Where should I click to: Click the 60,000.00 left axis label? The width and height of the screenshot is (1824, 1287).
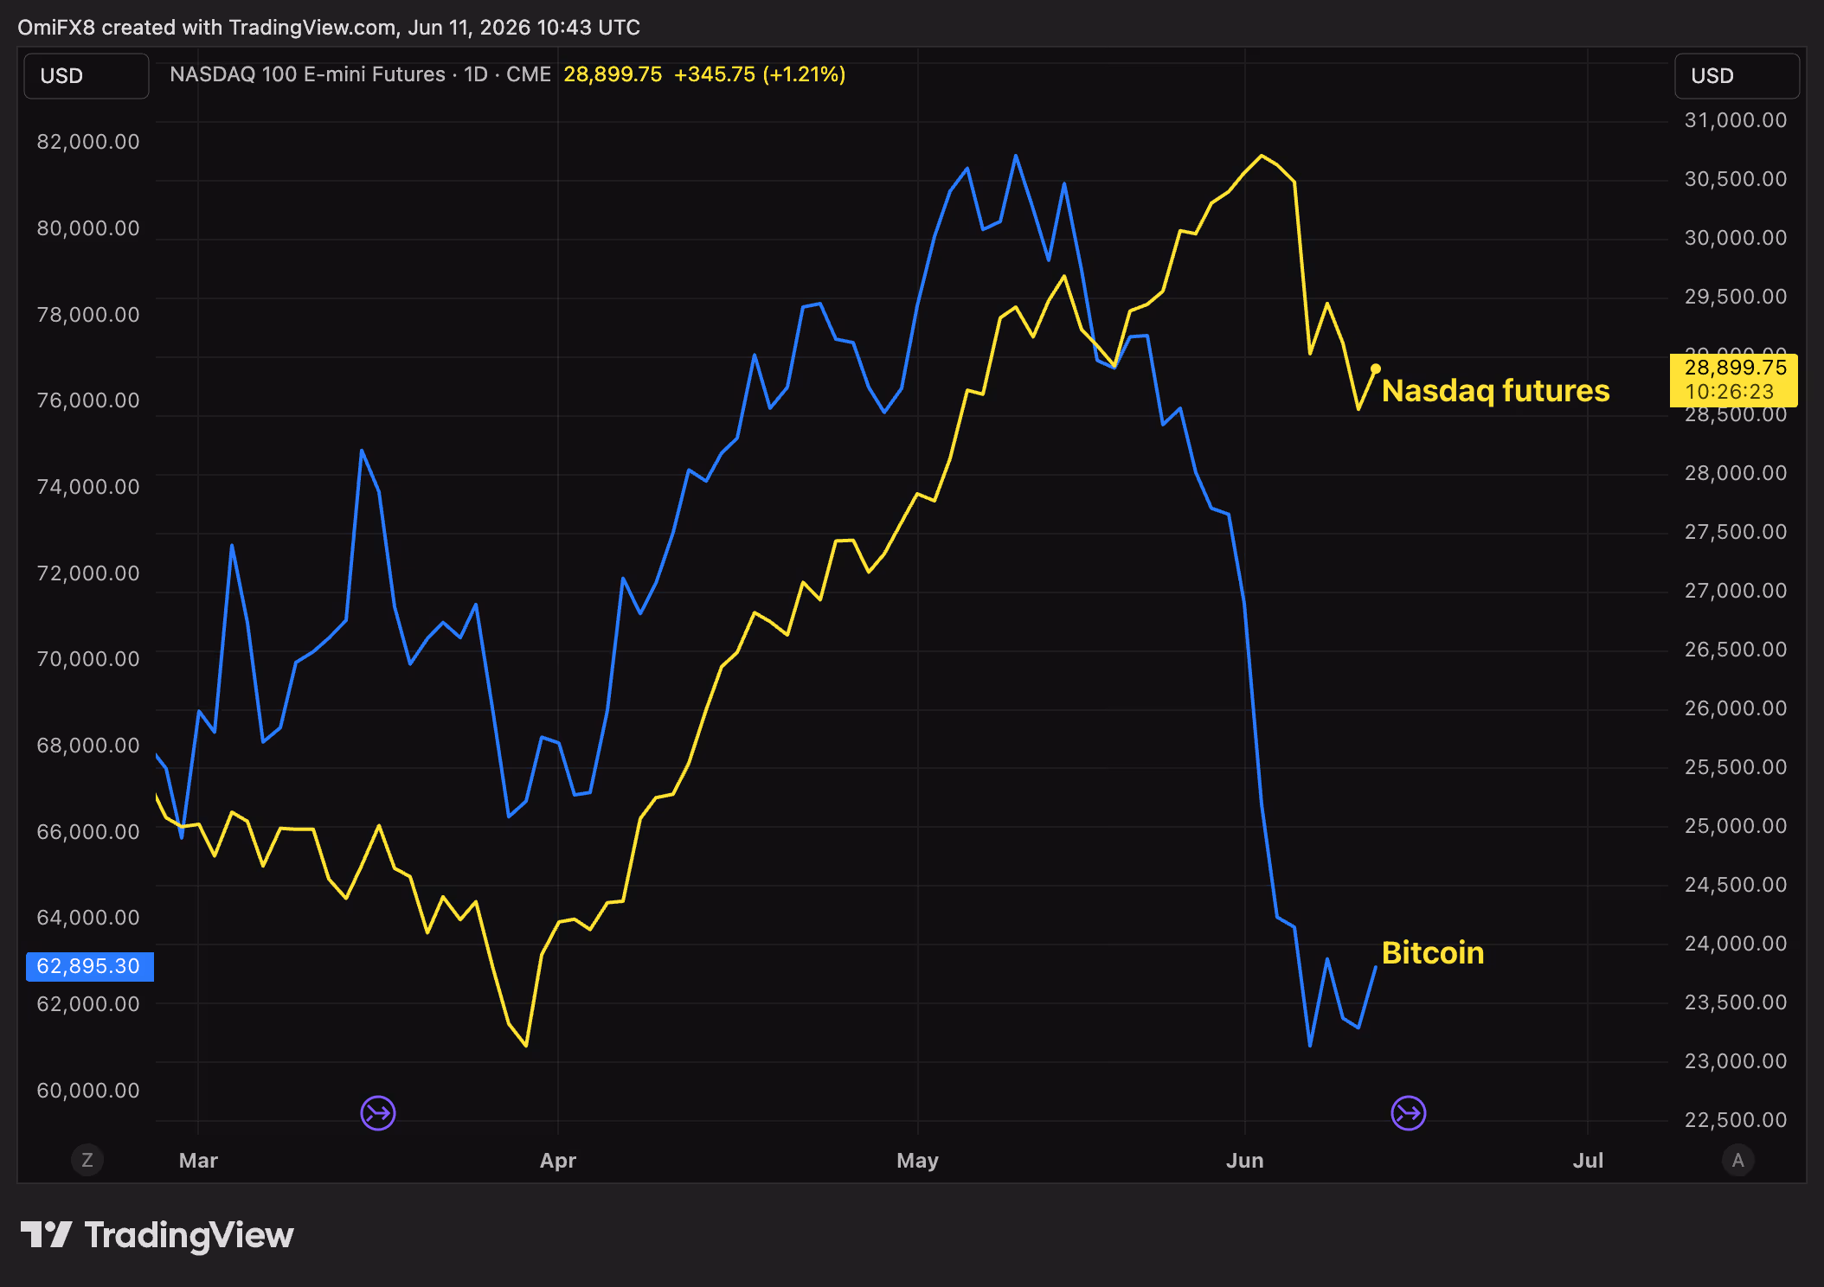pyautogui.click(x=88, y=1091)
